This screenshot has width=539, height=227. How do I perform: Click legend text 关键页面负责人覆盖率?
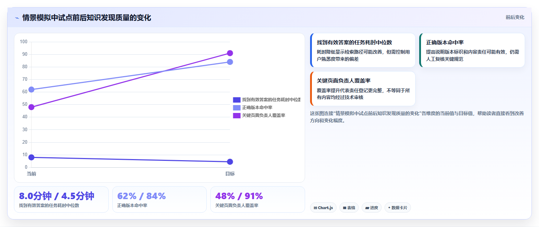[264, 115]
